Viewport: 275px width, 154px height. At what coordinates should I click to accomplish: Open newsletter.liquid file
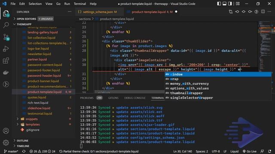click(x=39, y=54)
